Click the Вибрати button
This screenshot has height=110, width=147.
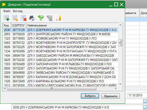[90, 96]
